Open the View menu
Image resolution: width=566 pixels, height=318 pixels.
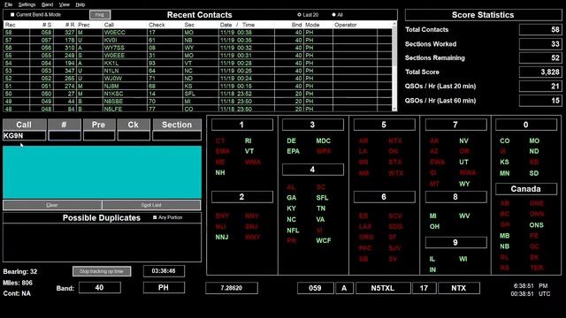point(65,4)
